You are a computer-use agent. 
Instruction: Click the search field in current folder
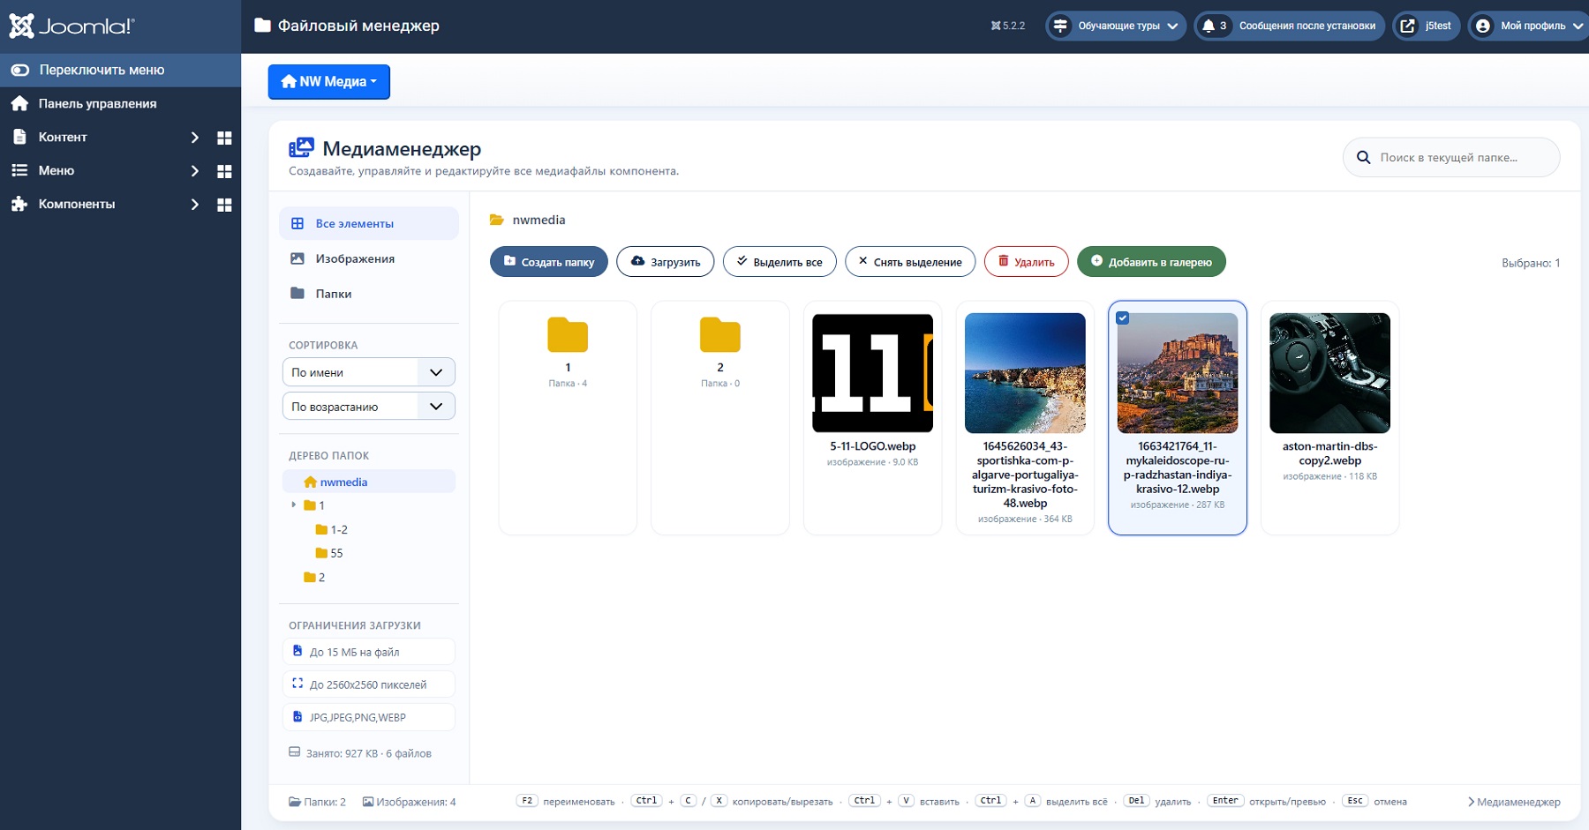[1451, 157]
